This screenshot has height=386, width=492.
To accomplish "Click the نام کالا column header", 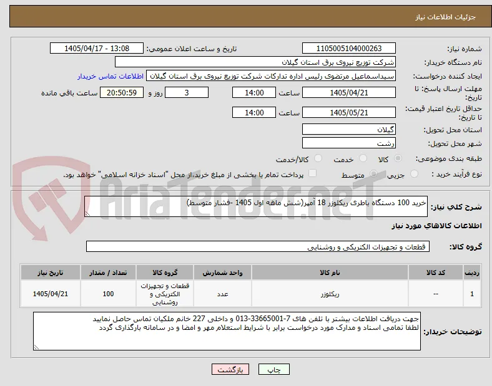I will pos(330,273).
